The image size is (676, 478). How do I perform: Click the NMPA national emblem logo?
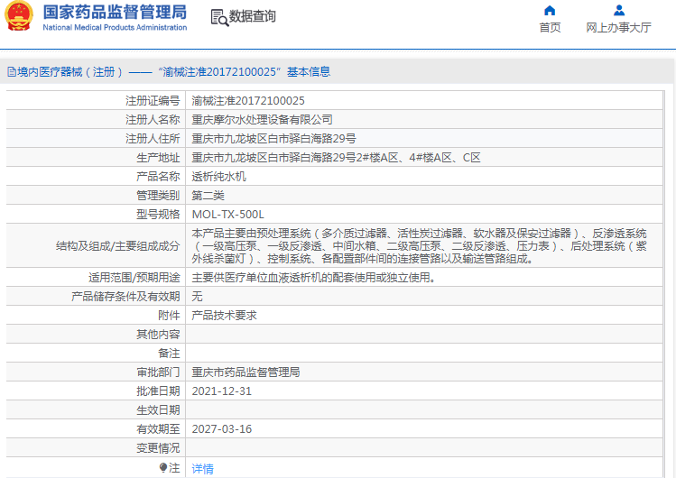19,17
